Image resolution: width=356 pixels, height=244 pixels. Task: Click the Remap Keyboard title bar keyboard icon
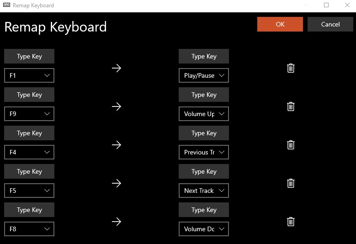tap(6, 5)
